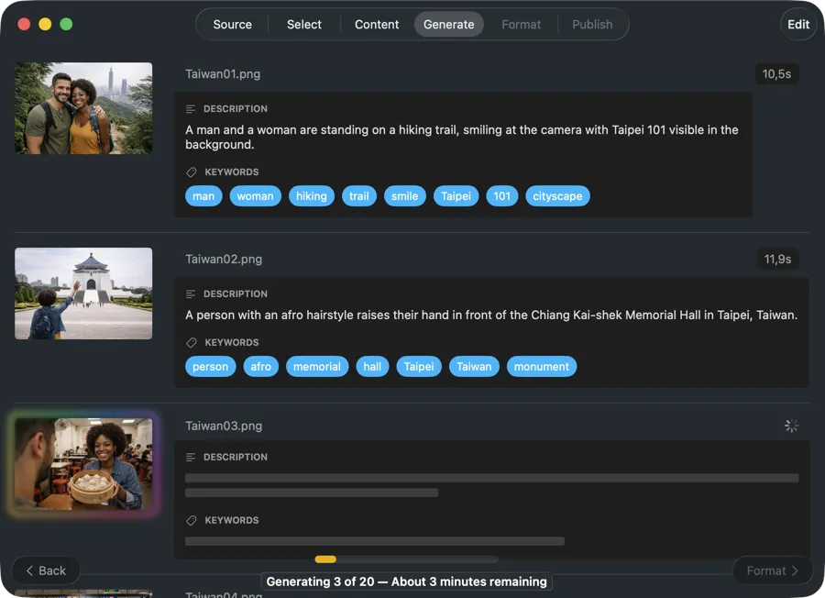This screenshot has height=598, width=825.
Task: Click the 'cityscape' keyword tag
Action: (557, 196)
